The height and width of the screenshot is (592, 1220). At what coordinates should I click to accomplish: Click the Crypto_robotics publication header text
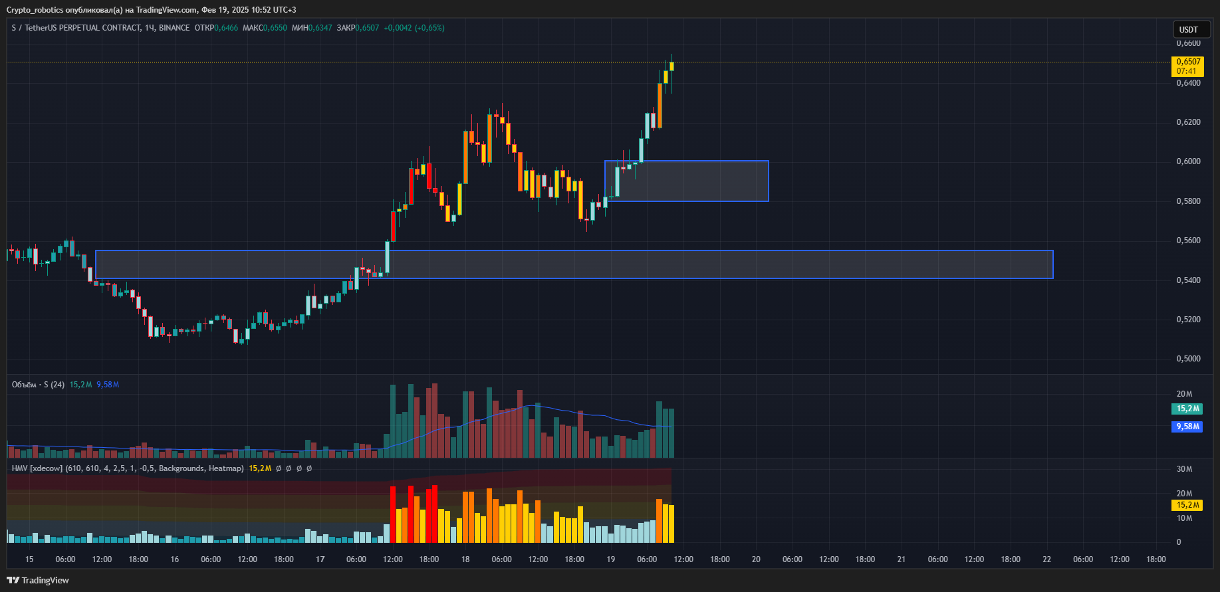pos(152,10)
